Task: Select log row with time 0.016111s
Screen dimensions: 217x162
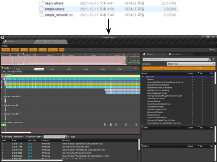Action: pyautogui.click(x=70, y=144)
